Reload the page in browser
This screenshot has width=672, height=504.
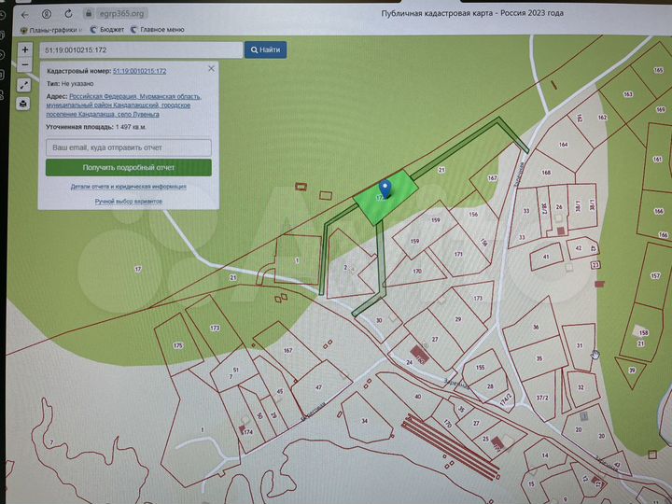click(68, 14)
